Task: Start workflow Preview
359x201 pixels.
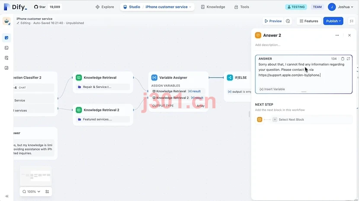Action: [x=273, y=21]
